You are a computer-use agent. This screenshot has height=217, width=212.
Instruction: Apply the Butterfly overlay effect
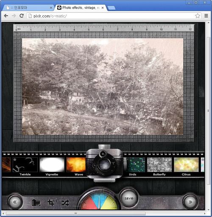(x=159, y=164)
